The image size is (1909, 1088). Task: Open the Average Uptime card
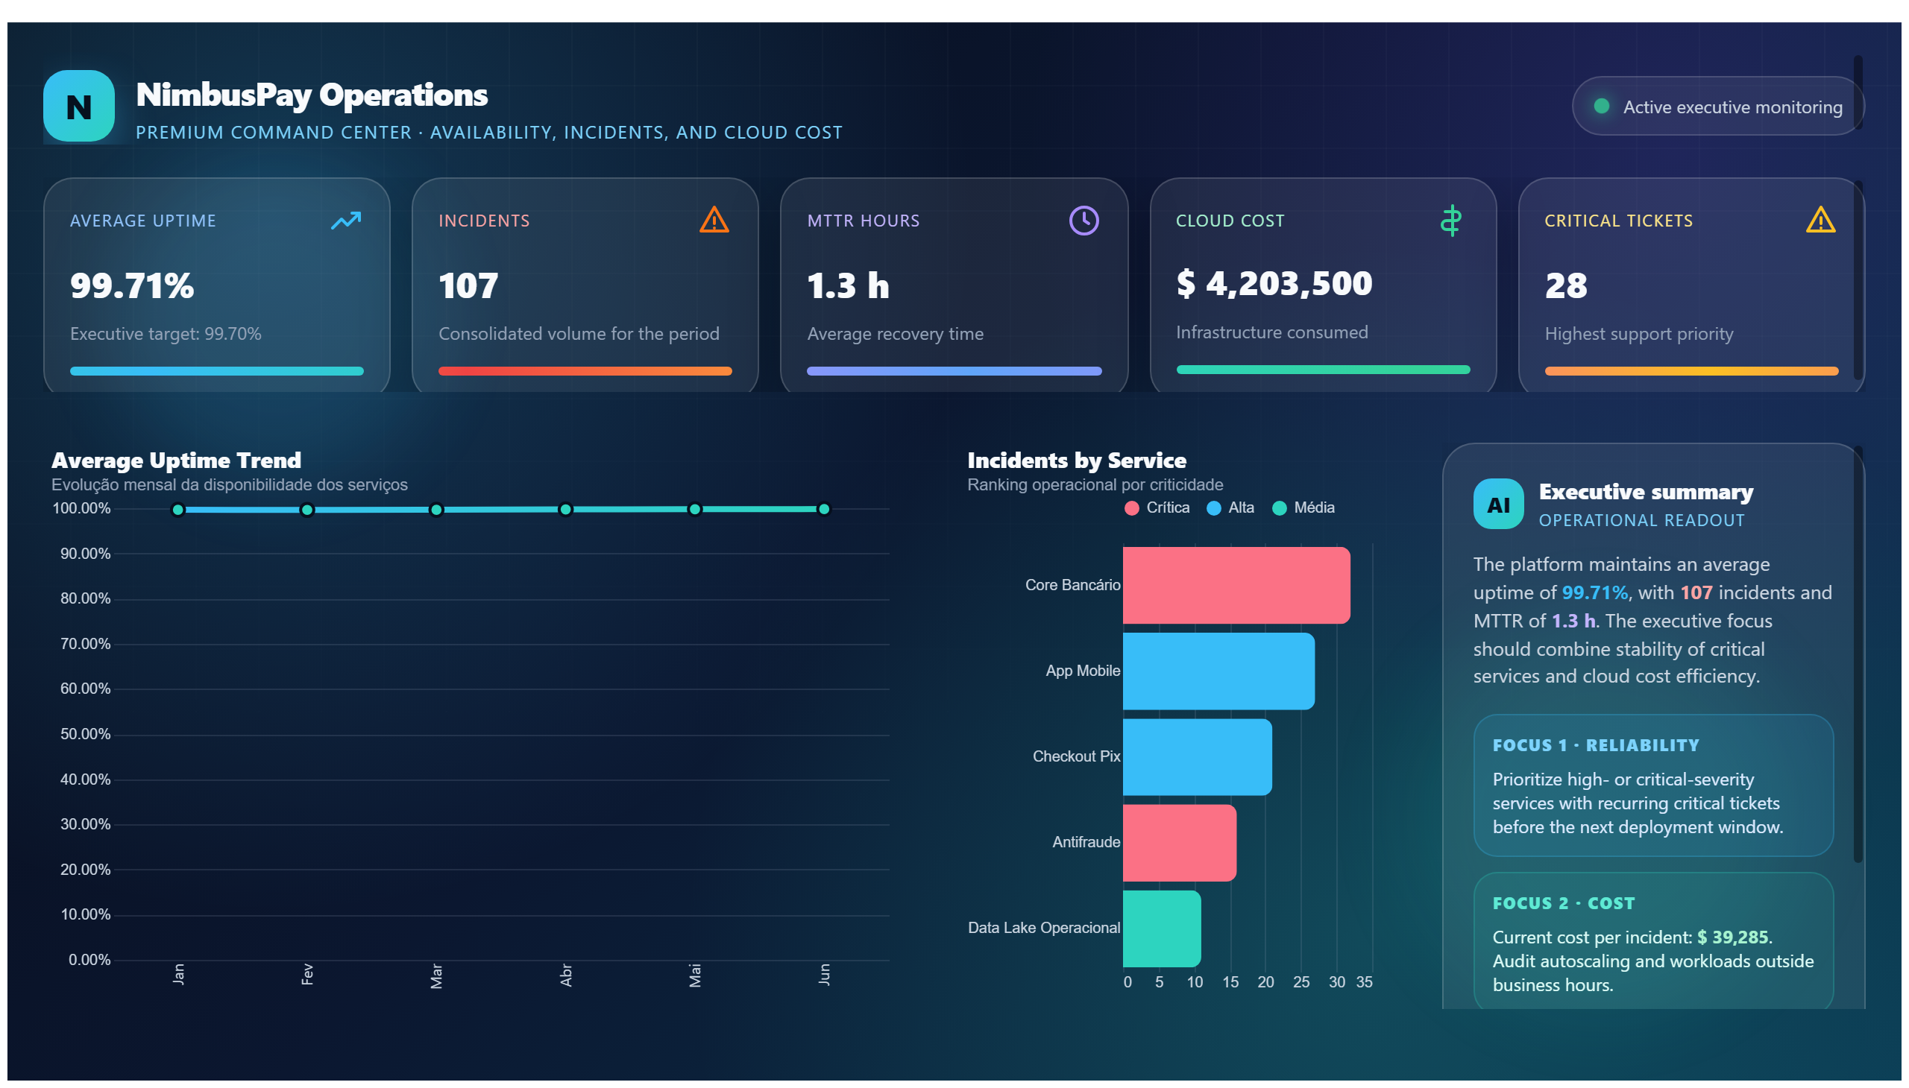point(217,285)
